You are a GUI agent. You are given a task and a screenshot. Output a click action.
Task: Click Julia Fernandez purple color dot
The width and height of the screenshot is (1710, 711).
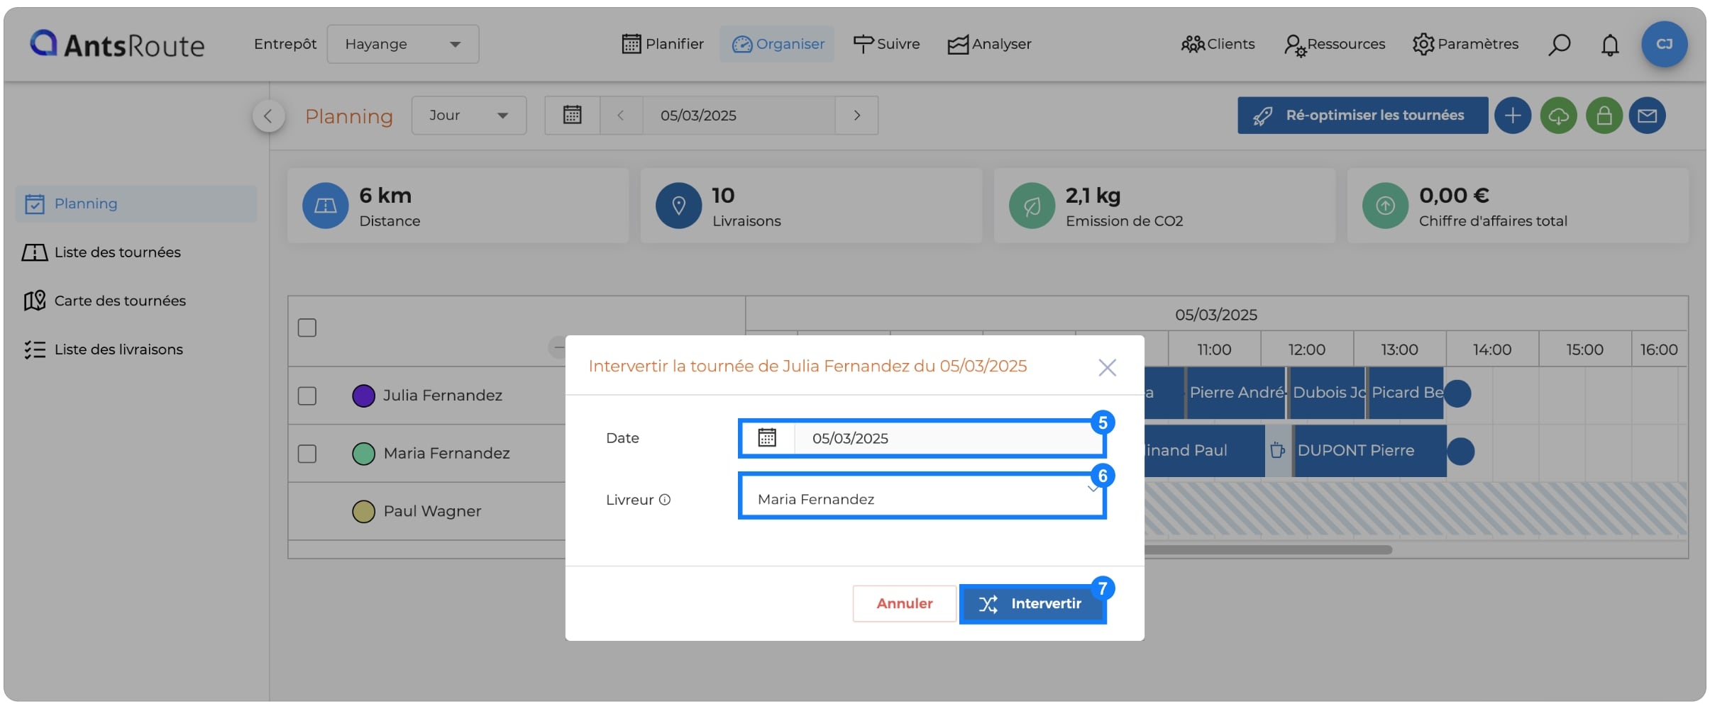363,396
